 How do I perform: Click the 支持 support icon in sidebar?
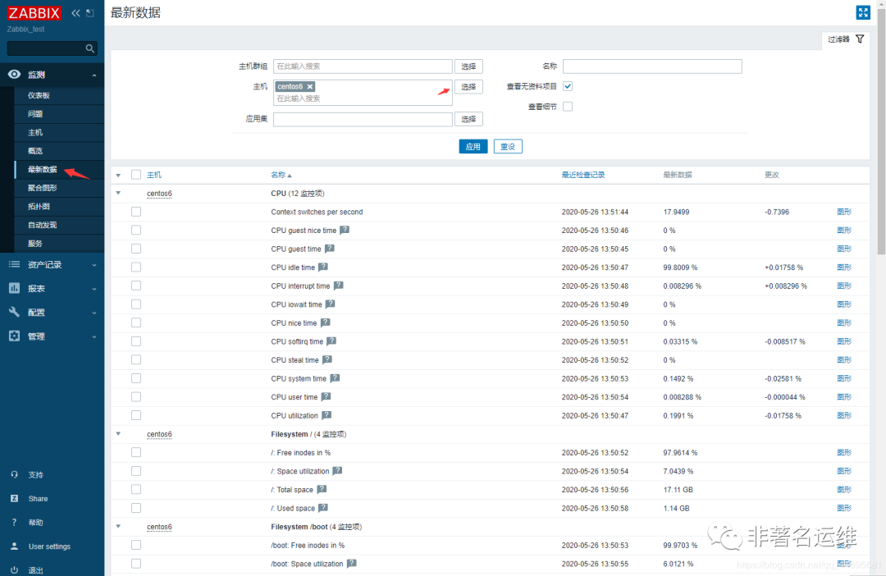click(14, 475)
